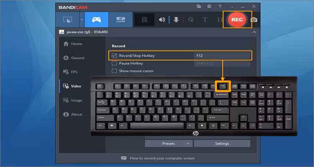Image resolution: width=314 pixels, height=167 pixels.
Task: Toggle the microphone icon
Action: pyautogui.click(x=176, y=20)
